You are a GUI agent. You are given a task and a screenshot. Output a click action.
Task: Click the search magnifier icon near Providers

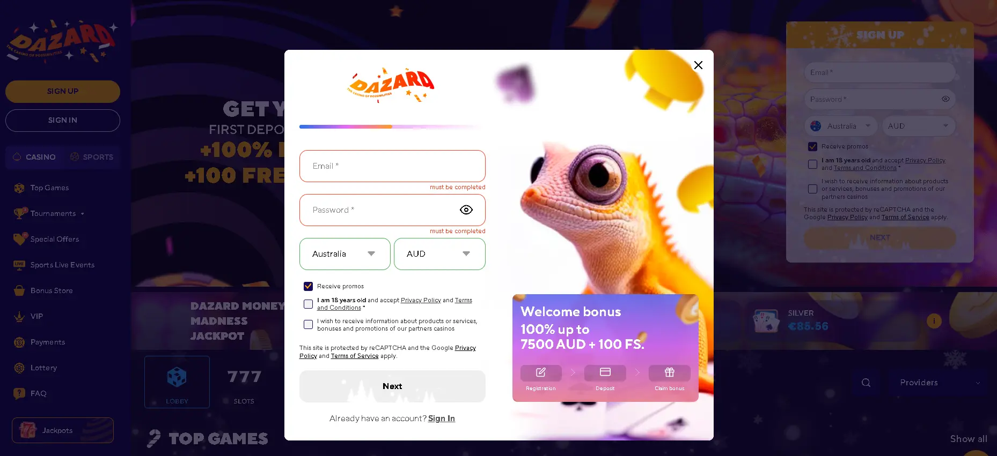pos(866,383)
